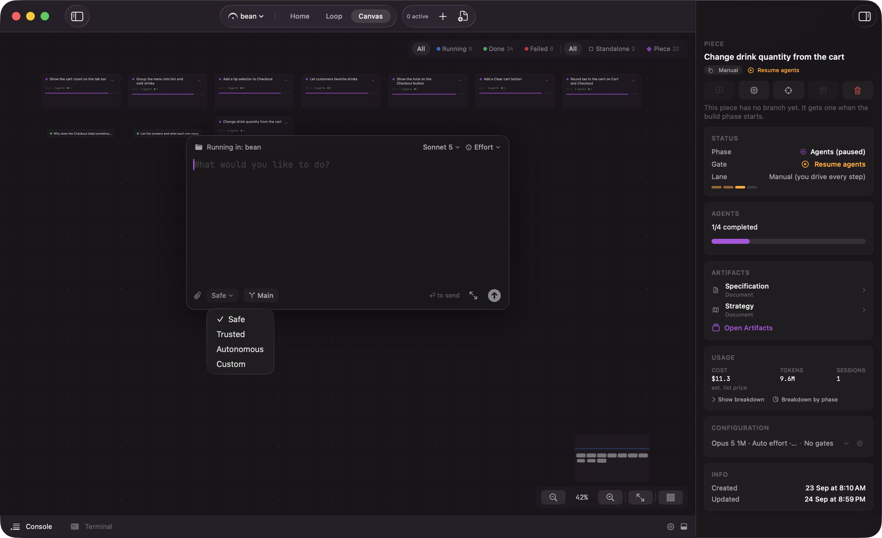Viewport: 882px width, 538px height.
Task: Open piece settings gear icon
Action: coord(754,90)
